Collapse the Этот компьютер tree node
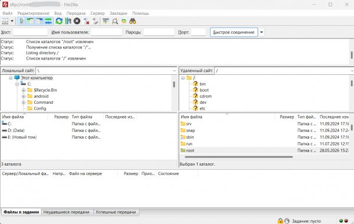The width and height of the screenshot is (354, 224). pyautogui.click(x=11, y=78)
